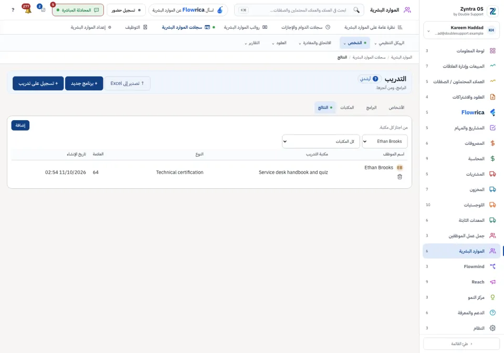The width and height of the screenshot is (504, 353).
Task: Go to الموارد البشرية breadcrumb link
Action: 401,58
